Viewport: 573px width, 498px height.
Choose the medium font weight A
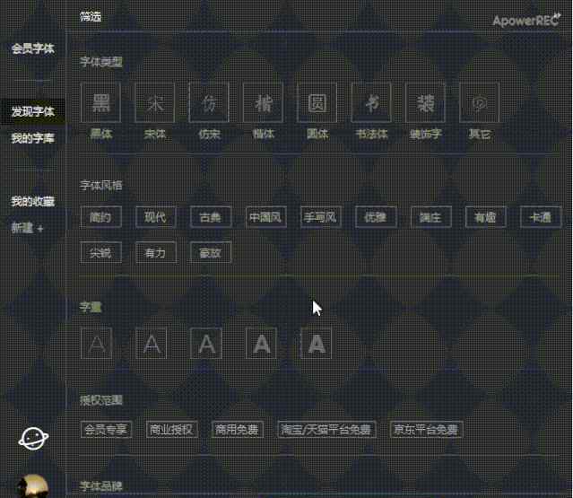tap(206, 344)
